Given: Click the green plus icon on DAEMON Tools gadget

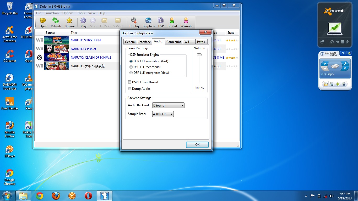Looking at the screenshot, I should (x=338, y=84).
